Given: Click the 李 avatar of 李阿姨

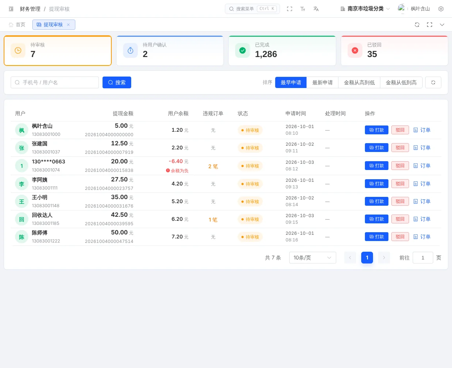Looking at the screenshot, I should pyautogui.click(x=22, y=184).
